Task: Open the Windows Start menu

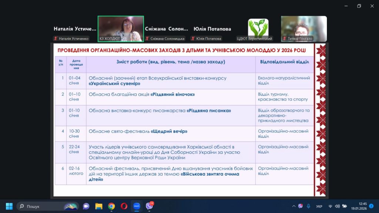Action: [9, 206]
